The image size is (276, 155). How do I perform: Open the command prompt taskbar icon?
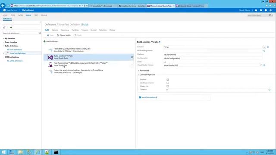pyautogui.click(x=56, y=152)
